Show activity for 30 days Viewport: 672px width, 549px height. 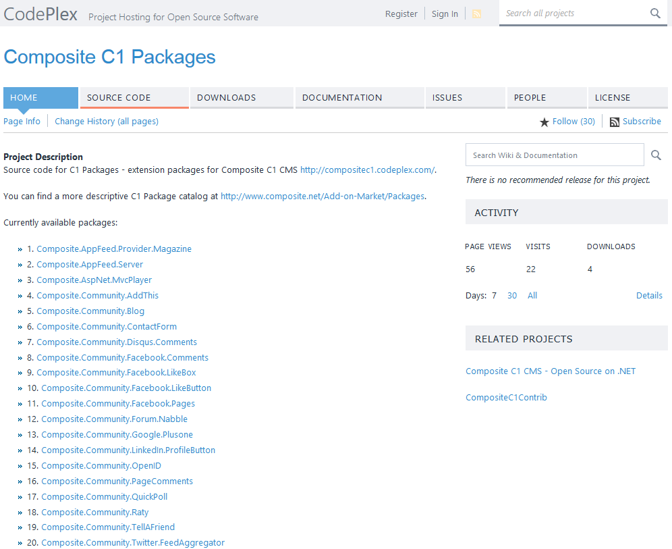coord(511,296)
